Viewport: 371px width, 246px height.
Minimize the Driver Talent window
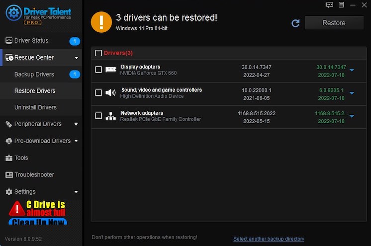353,5
